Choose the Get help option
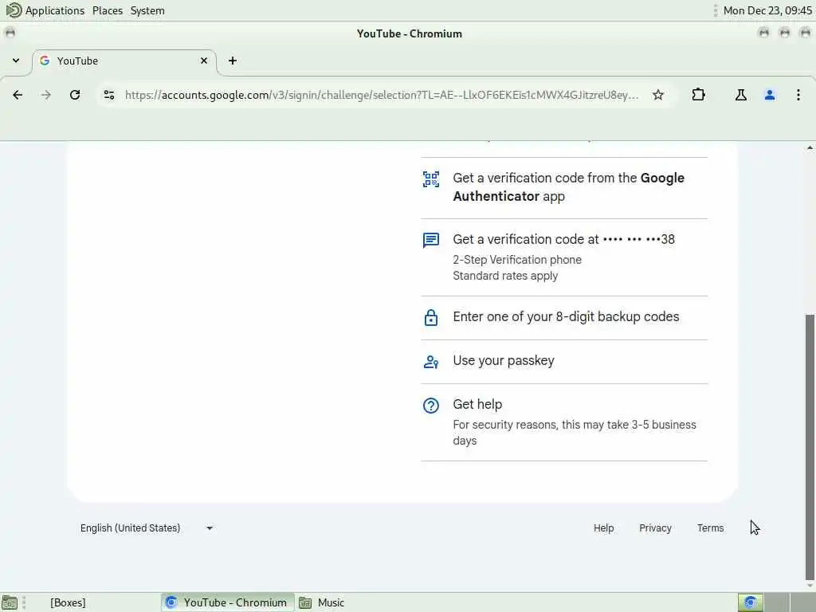The width and height of the screenshot is (816, 612). coord(564,422)
